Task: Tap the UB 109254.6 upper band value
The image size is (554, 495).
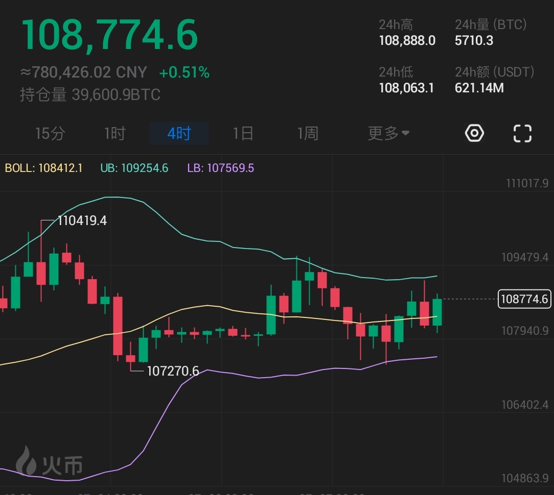Action: [x=134, y=168]
